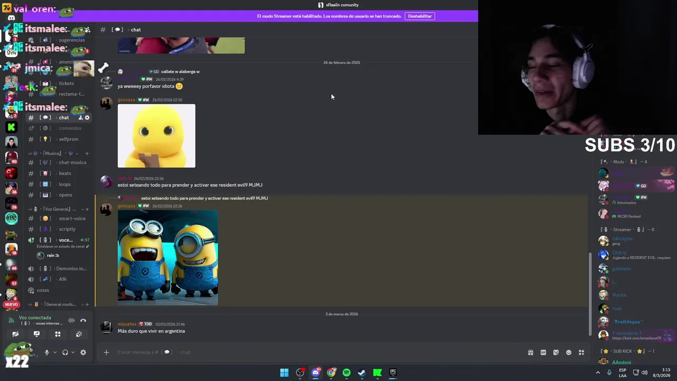Click the plus attach file button

(106, 352)
